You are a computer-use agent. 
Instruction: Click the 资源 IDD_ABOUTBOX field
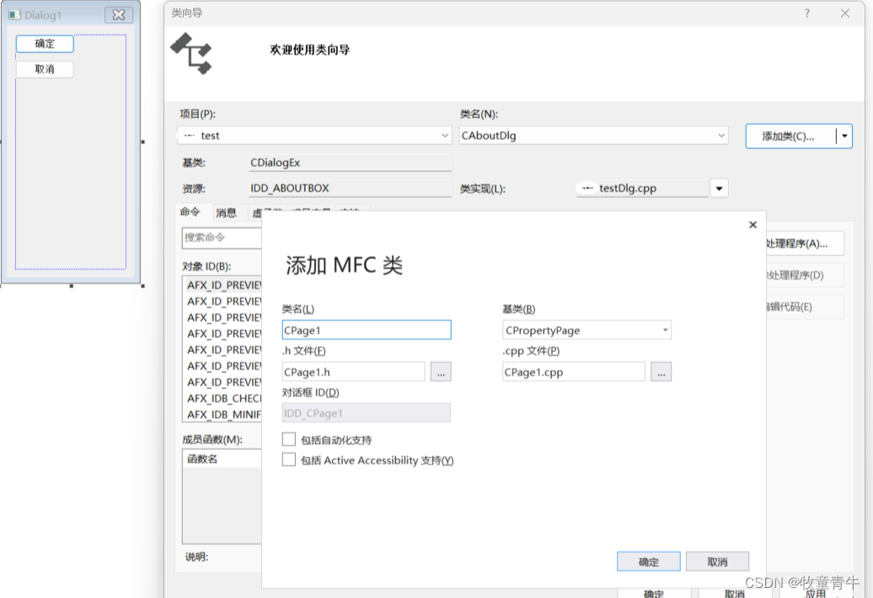tap(351, 188)
